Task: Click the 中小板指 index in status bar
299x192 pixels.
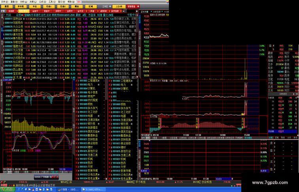Action: (x=140, y=182)
